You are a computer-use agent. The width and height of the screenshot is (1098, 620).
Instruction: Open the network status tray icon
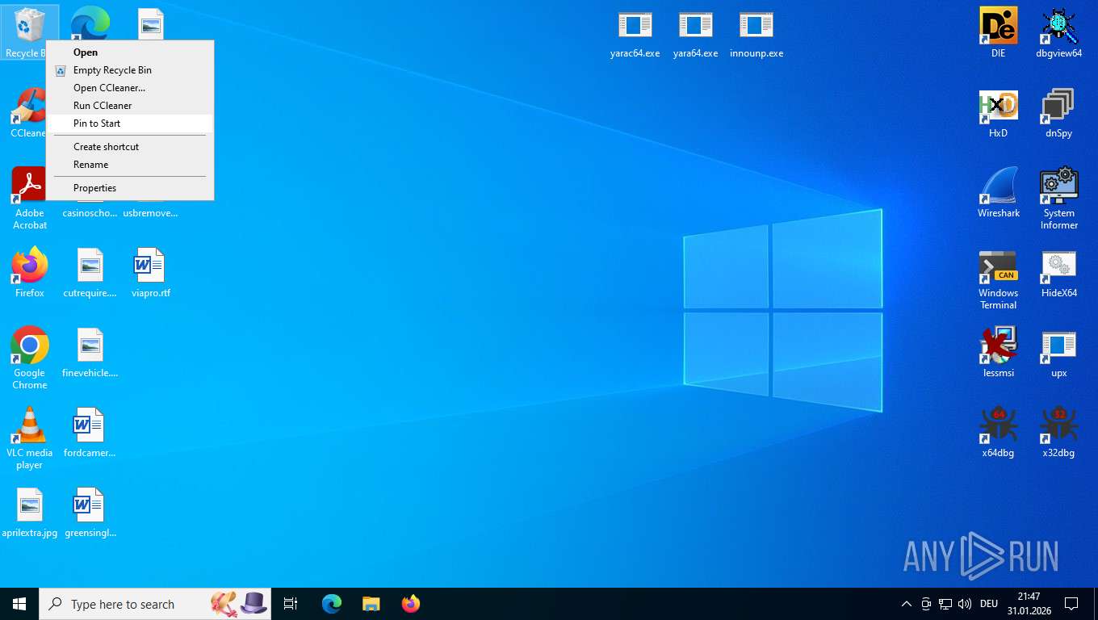[x=945, y=604]
